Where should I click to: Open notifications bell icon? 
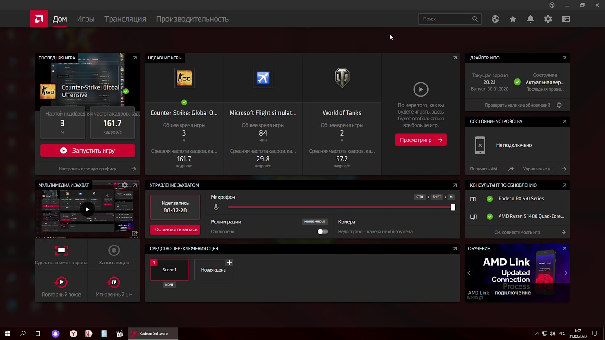(x=530, y=19)
